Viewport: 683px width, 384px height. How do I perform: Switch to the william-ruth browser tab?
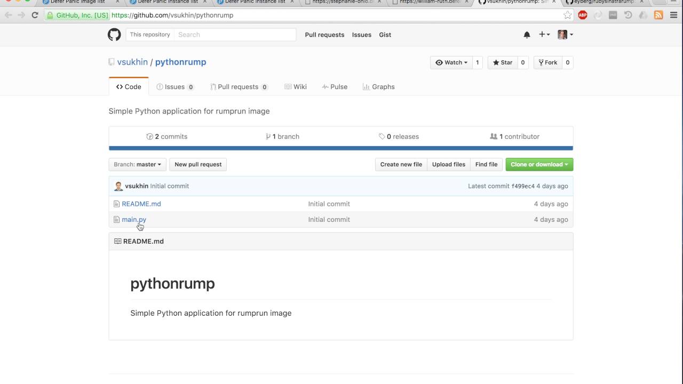pos(430,3)
